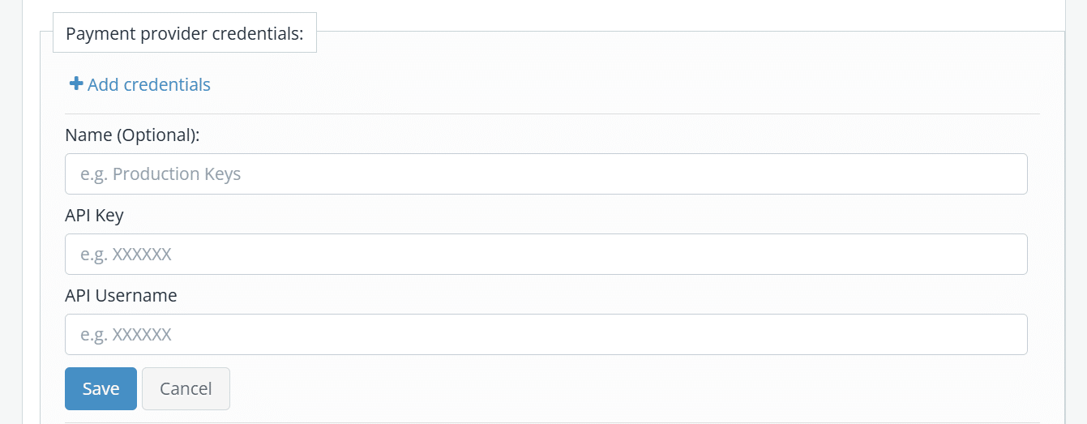1087x424 pixels.
Task: Click the field under API Key label
Action: point(546,254)
